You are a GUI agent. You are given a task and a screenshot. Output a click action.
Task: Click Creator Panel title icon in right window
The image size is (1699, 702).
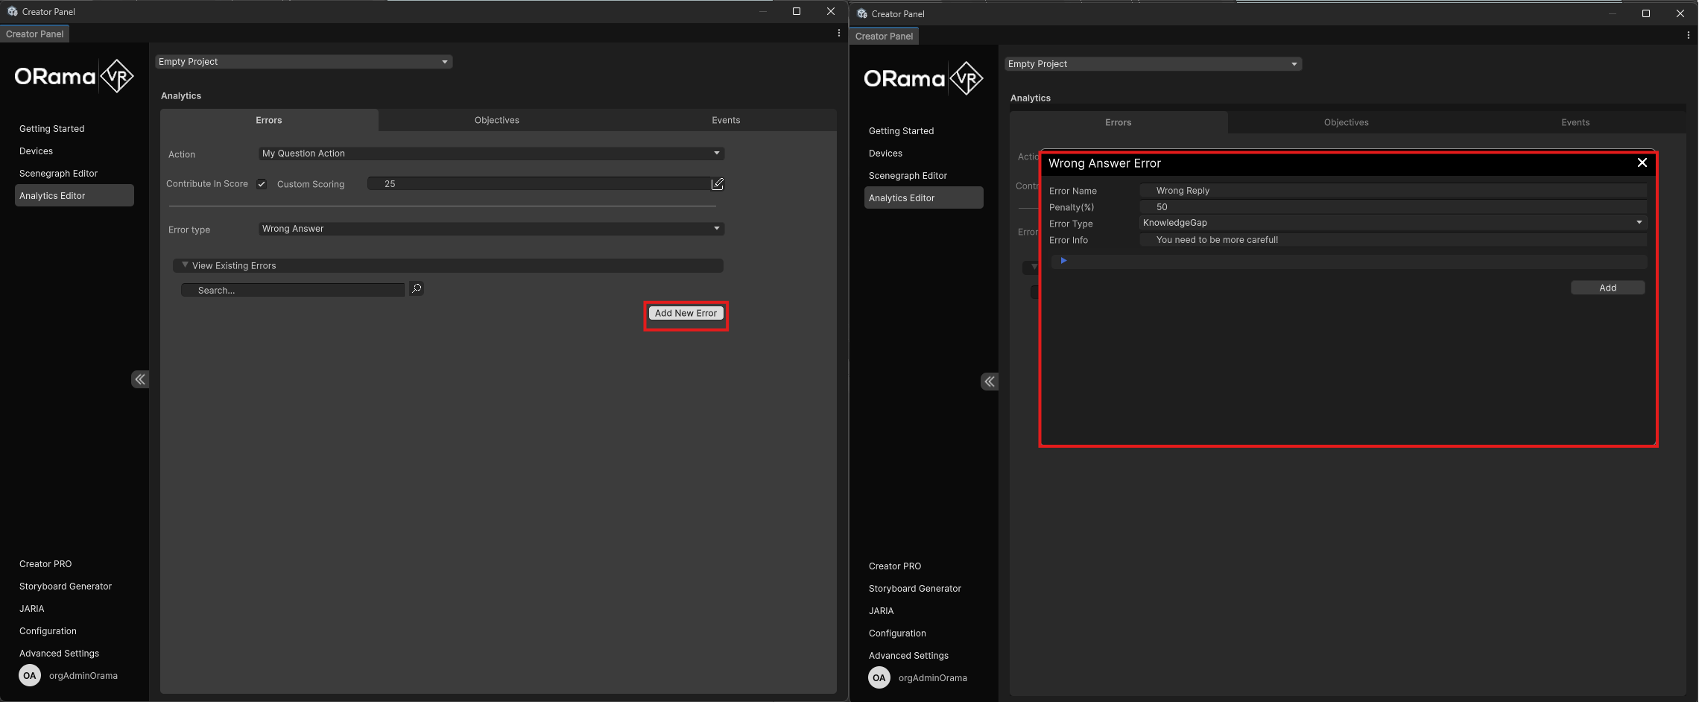[862, 13]
